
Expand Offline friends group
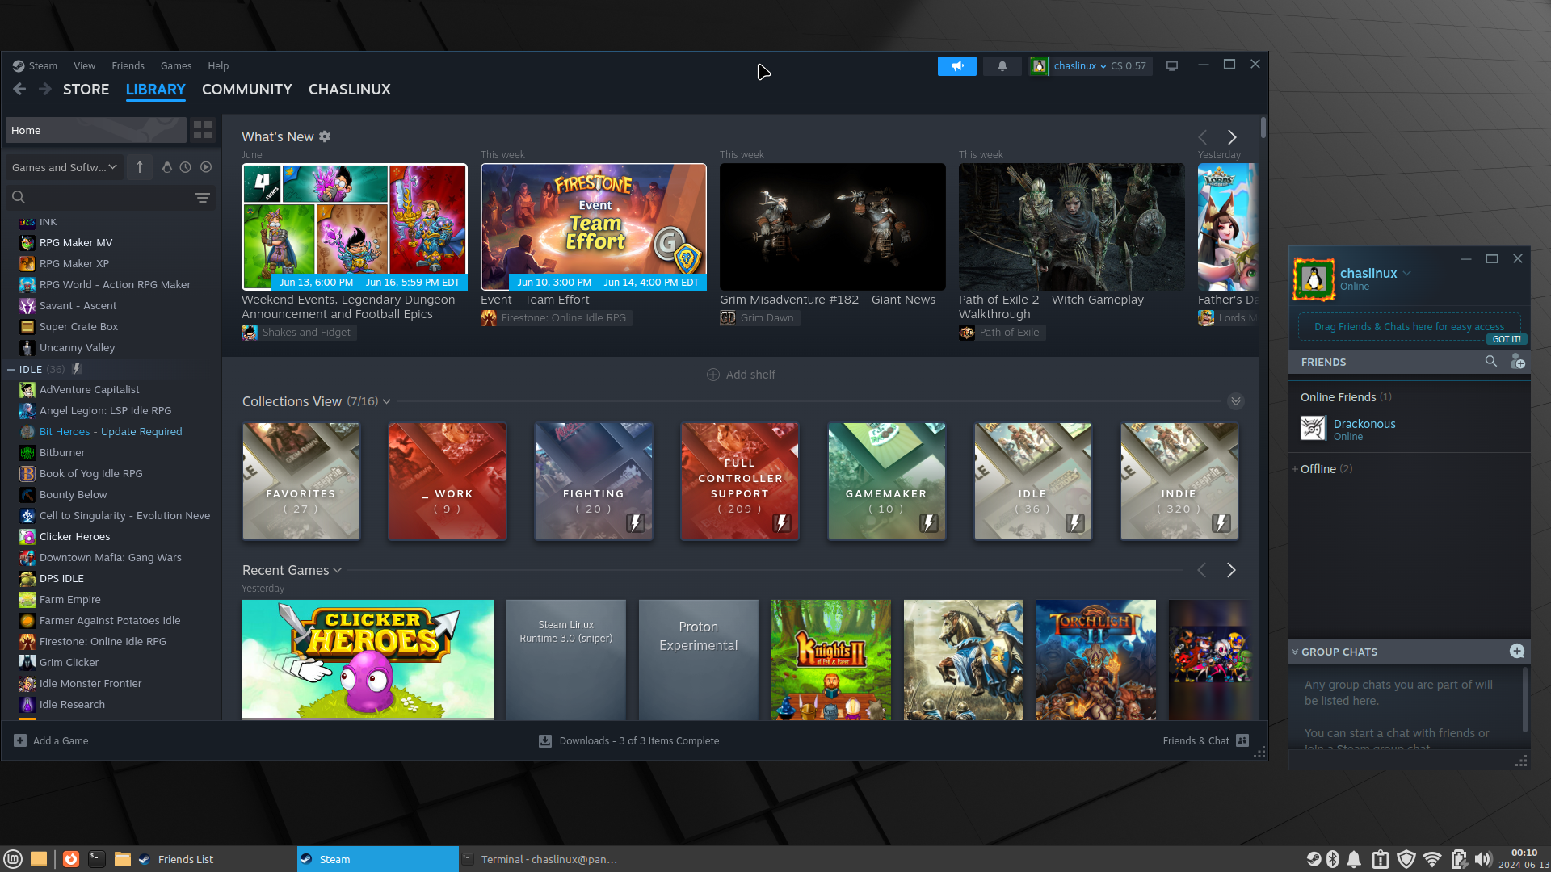click(1295, 469)
